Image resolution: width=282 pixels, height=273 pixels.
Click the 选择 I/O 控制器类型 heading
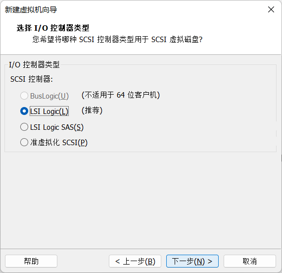coord(53,28)
